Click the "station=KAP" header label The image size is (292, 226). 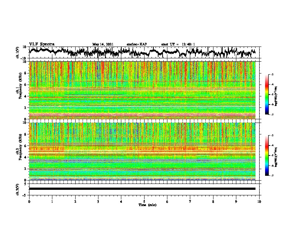coord(137,44)
